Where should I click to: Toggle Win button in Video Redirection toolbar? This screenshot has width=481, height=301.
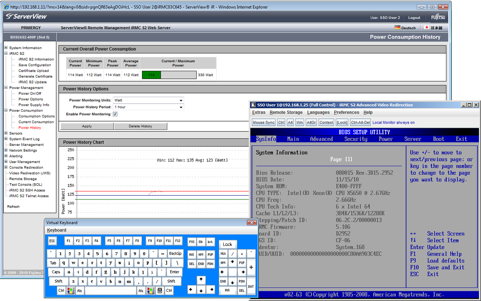pyautogui.click(x=299, y=122)
